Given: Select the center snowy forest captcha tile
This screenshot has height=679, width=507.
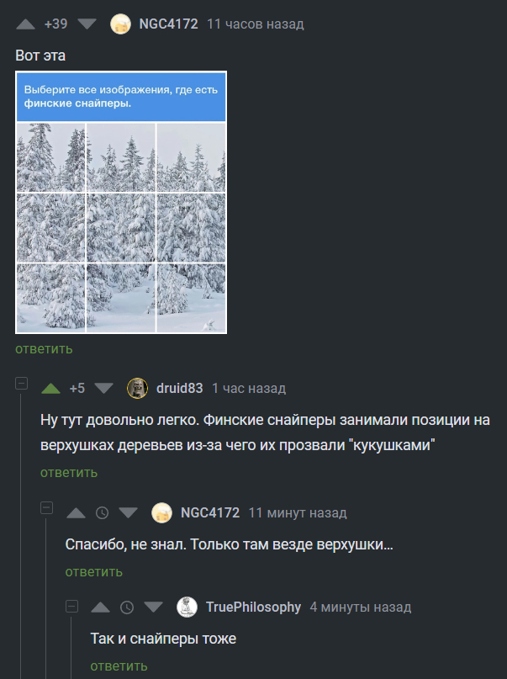Looking at the screenshot, I should [x=121, y=226].
